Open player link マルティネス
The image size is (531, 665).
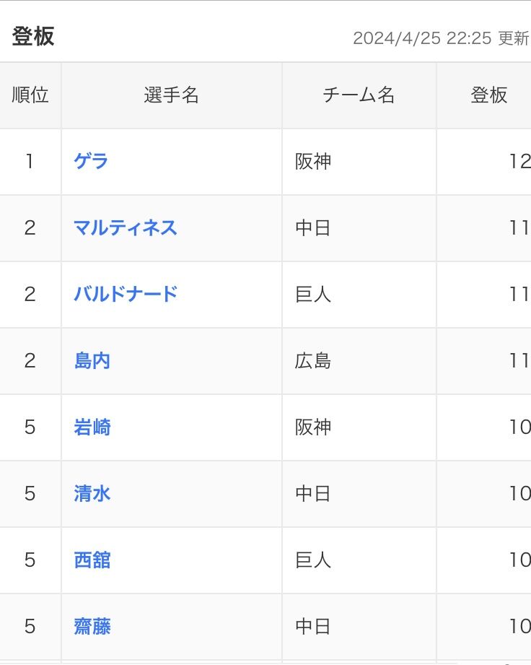coord(126,227)
